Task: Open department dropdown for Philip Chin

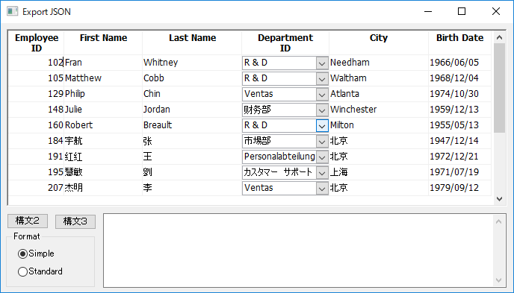Action: coord(322,94)
